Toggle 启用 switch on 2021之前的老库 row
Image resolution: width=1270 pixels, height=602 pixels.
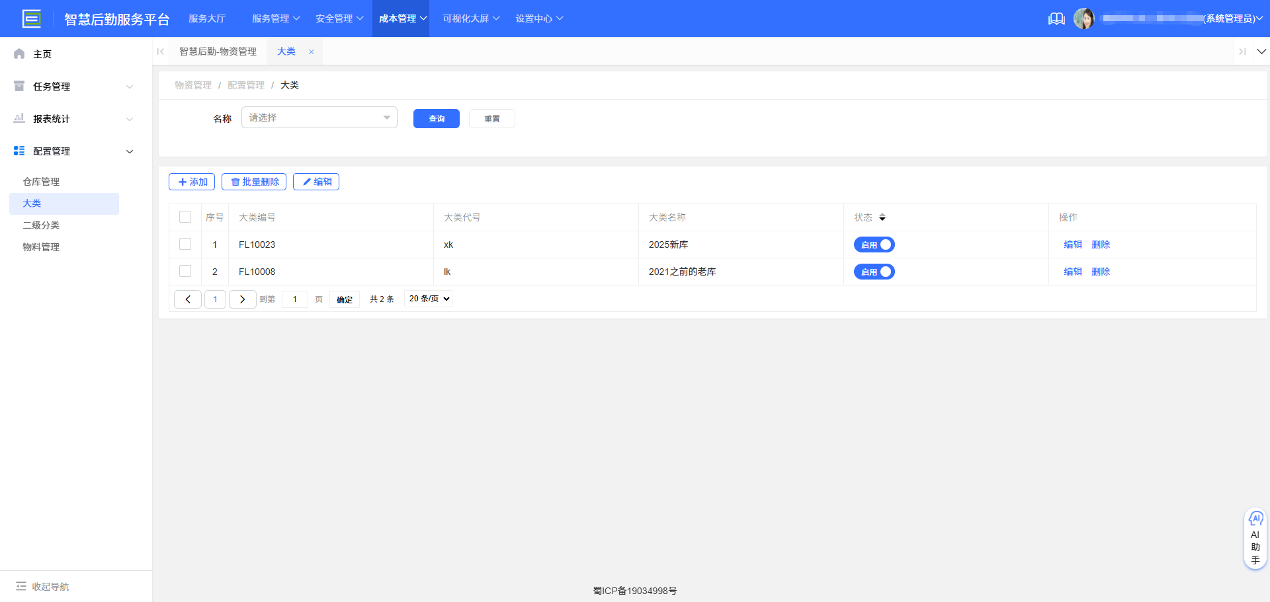(x=874, y=272)
